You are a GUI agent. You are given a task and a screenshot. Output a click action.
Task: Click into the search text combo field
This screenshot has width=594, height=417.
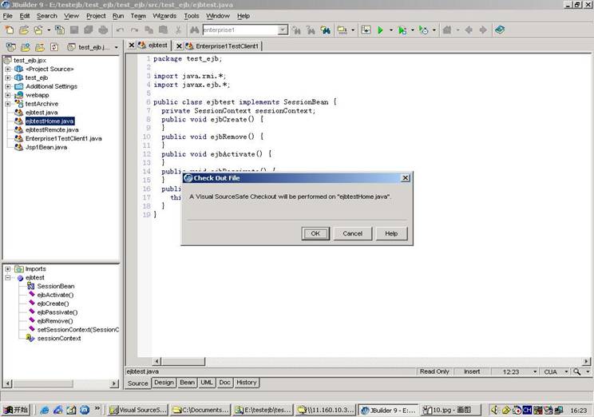[x=240, y=30]
